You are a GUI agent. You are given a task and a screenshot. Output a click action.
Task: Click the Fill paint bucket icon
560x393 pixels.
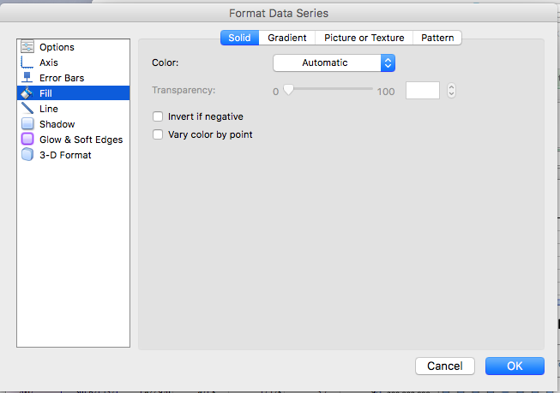click(27, 93)
